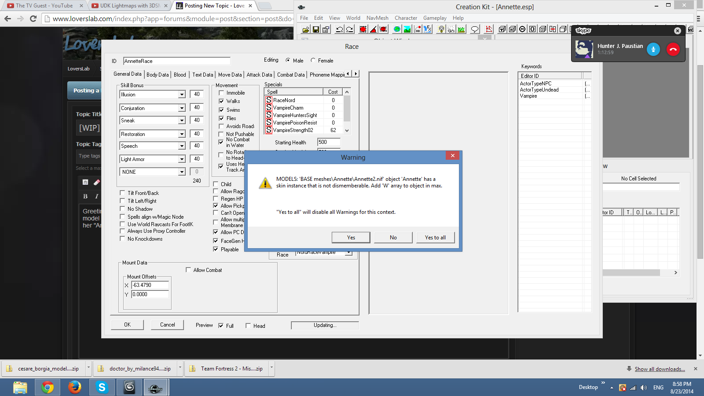Toggle the Playable checkbox
The height and width of the screenshot is (396, 704).
[x=216, y=249]
